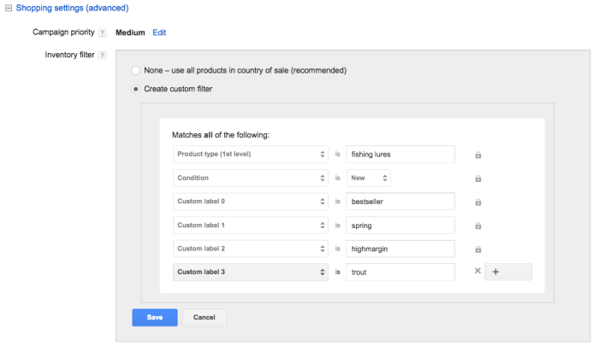599x346 pixels.
Task: Open the Custom label 0 dropdown
Action: pos(251,202)
